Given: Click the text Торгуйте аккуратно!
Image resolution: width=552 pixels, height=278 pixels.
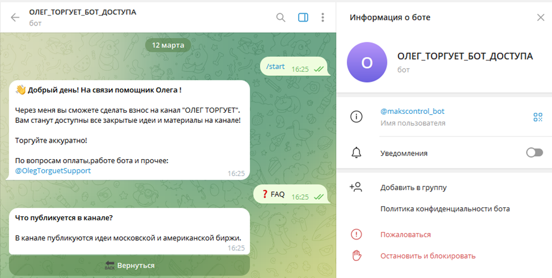Looking at the screenshot, I should (x=50, y=141).
